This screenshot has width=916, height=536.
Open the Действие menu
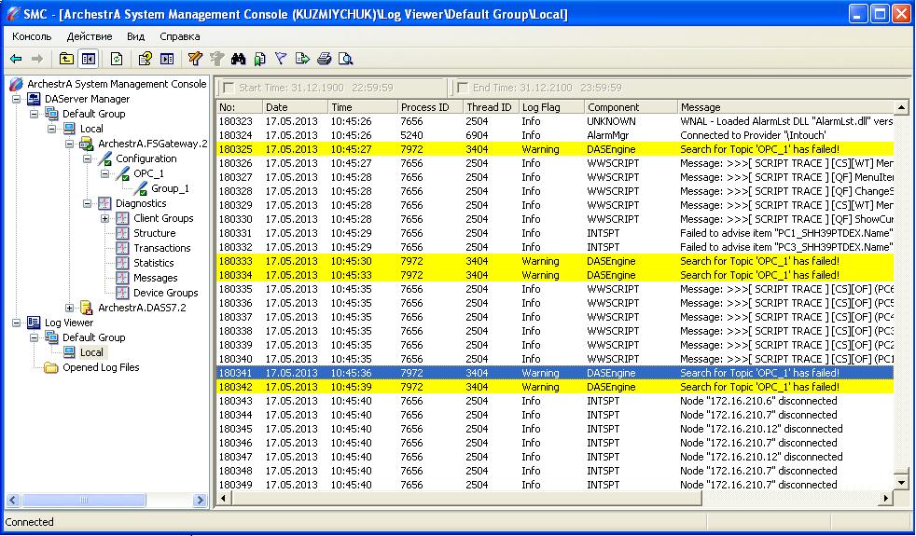(90, 36)
